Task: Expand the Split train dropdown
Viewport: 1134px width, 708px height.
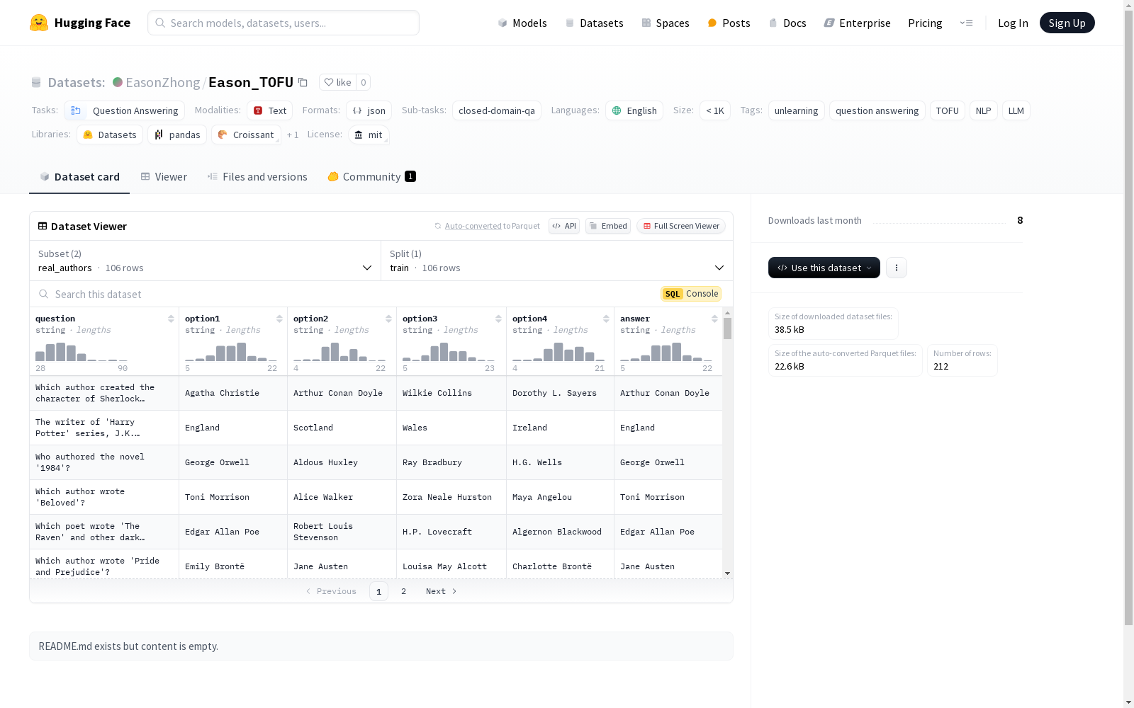Action: point(557,261)
